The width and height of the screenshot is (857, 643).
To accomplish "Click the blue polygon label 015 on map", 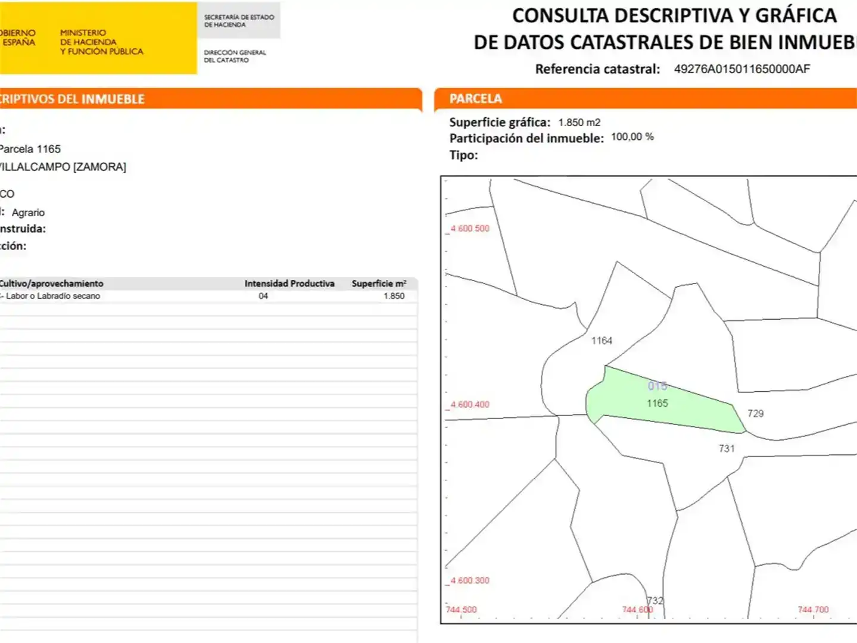I will click(657, 386).
